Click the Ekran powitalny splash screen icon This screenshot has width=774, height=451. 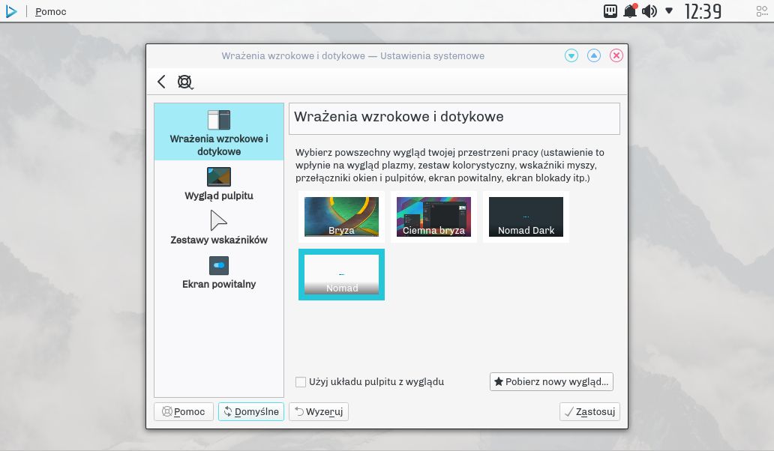click(x=217, y=264)
